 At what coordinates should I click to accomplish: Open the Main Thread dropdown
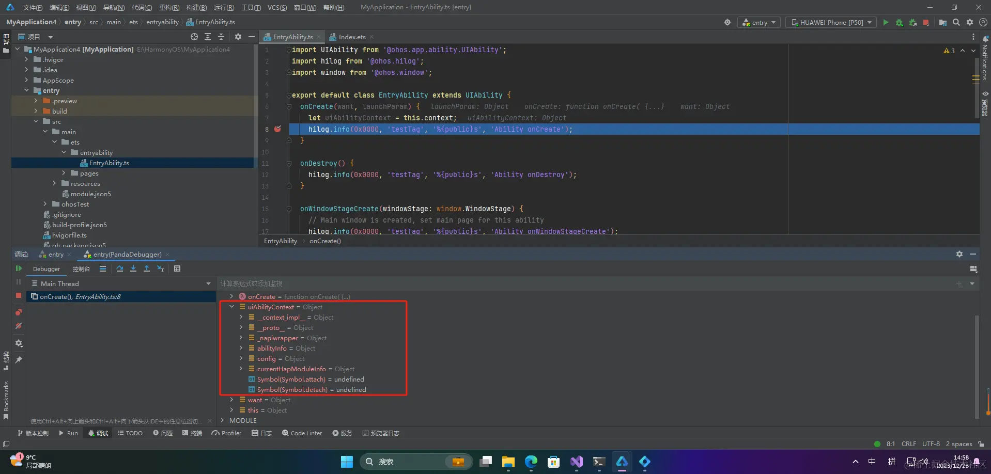pos(121,283)
